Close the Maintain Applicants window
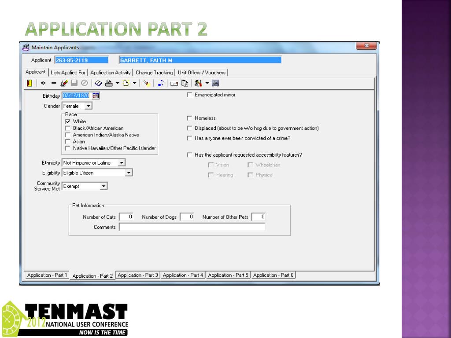Viewport: 451px width, 338px height. [366, 46]
